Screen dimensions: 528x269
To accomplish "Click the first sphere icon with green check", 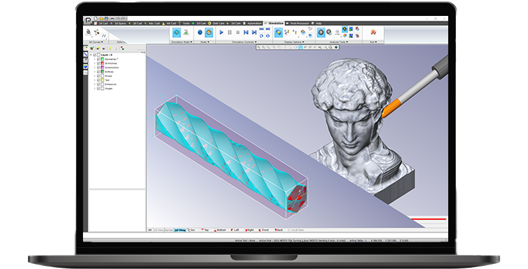I will point(91,48).
